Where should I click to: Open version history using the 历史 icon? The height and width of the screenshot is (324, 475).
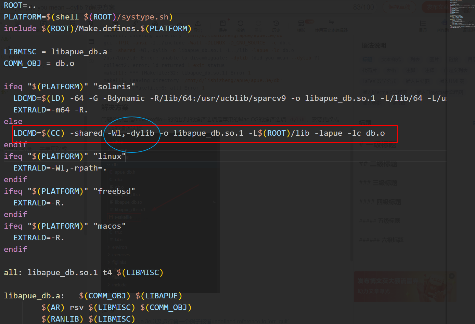click(x=276, y=26)
